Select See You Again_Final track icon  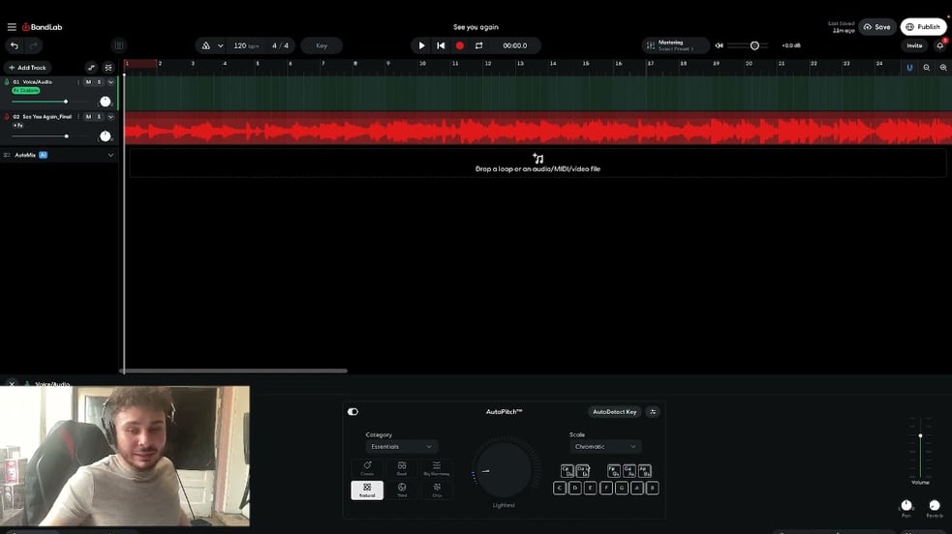click(7, 116)
